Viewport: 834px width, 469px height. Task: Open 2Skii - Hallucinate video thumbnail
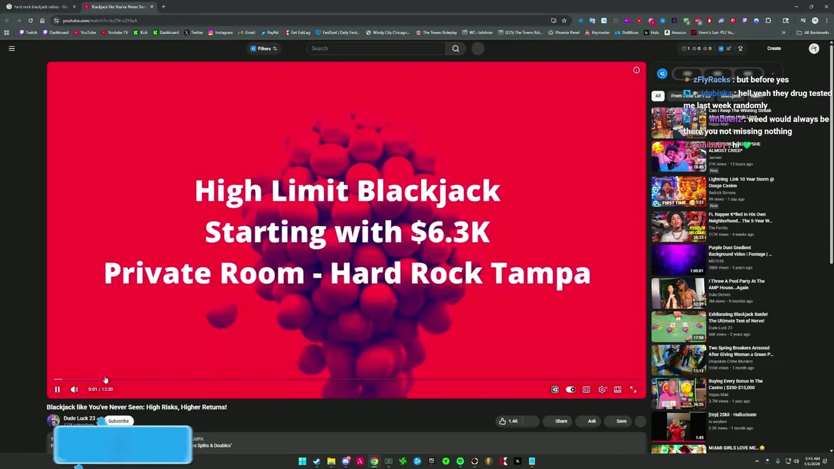tap(678, 427)
